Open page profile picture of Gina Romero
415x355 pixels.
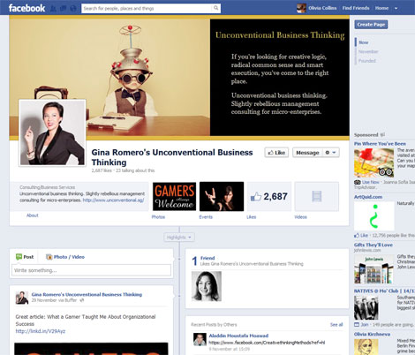(52, 132)
